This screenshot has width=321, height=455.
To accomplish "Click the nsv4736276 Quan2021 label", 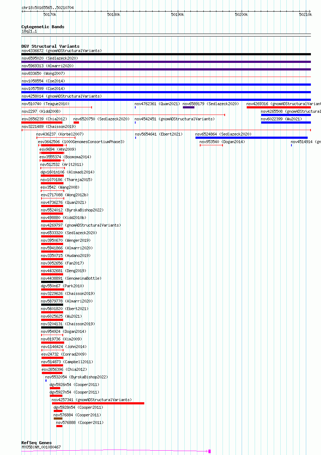I will coord(63,202).
